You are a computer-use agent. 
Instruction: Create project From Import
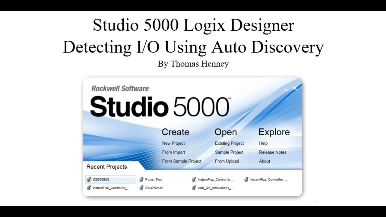click(174, 152)
